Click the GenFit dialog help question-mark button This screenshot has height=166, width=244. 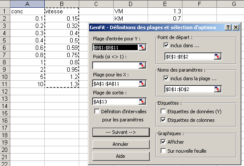click(228, 27)
